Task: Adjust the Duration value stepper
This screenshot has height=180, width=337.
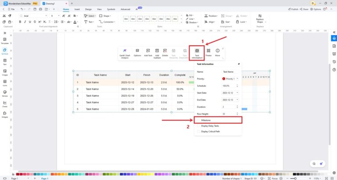Action: 237,107
